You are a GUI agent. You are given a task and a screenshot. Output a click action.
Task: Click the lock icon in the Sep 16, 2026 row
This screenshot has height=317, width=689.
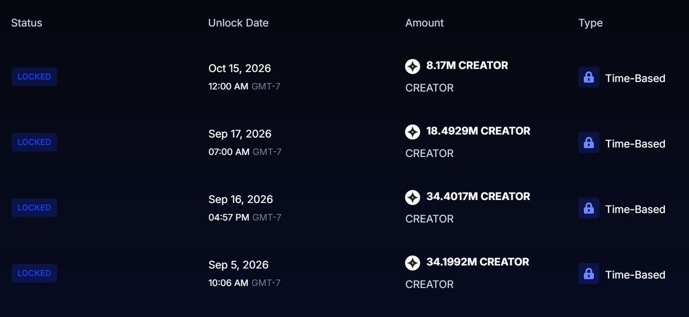[589, 208]
